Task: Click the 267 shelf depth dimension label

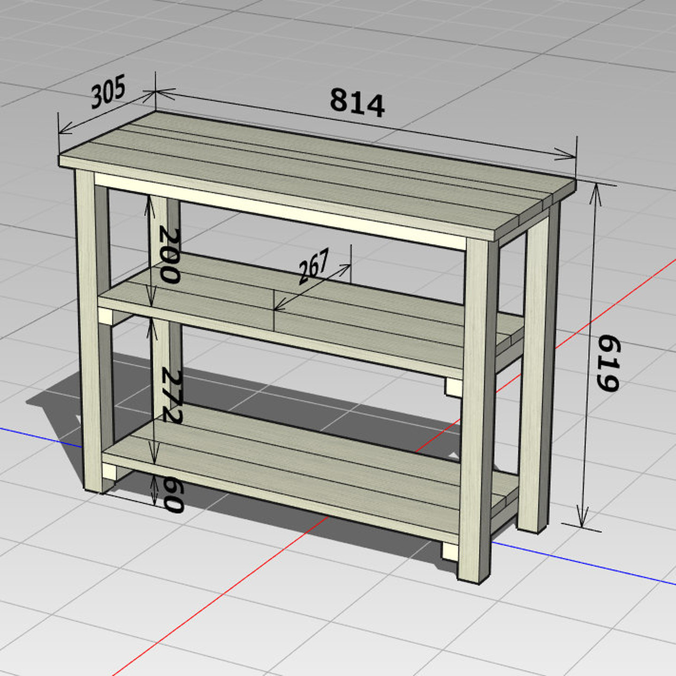Action: [314, 266]
